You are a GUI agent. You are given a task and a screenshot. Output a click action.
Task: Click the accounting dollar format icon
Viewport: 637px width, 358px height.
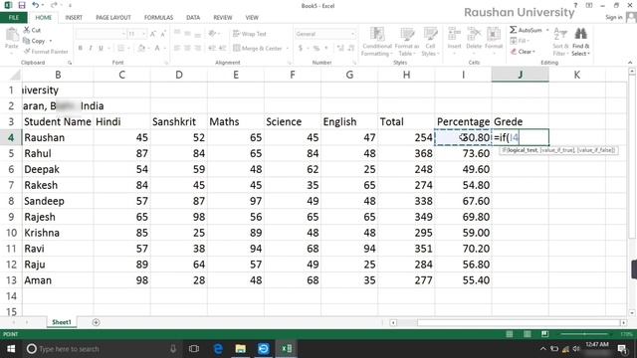point(301,49)
